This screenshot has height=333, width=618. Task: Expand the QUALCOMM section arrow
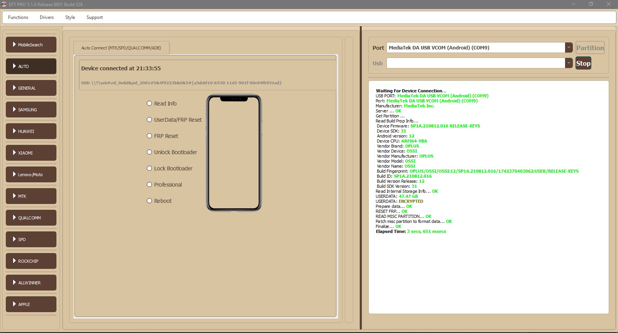click(x=14, y=217)
